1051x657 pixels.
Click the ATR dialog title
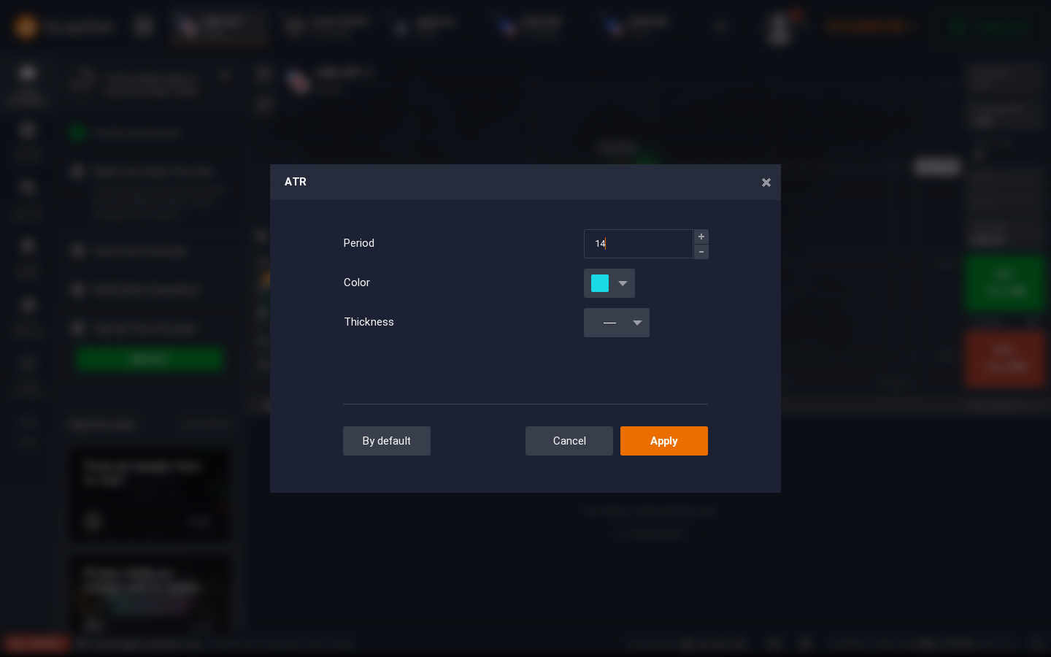[296, 182]
